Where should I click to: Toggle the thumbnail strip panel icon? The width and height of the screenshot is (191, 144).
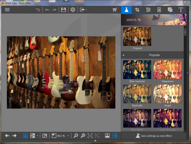(107, 136)
